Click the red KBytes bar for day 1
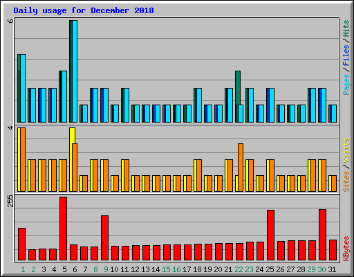 click(22, 244)
